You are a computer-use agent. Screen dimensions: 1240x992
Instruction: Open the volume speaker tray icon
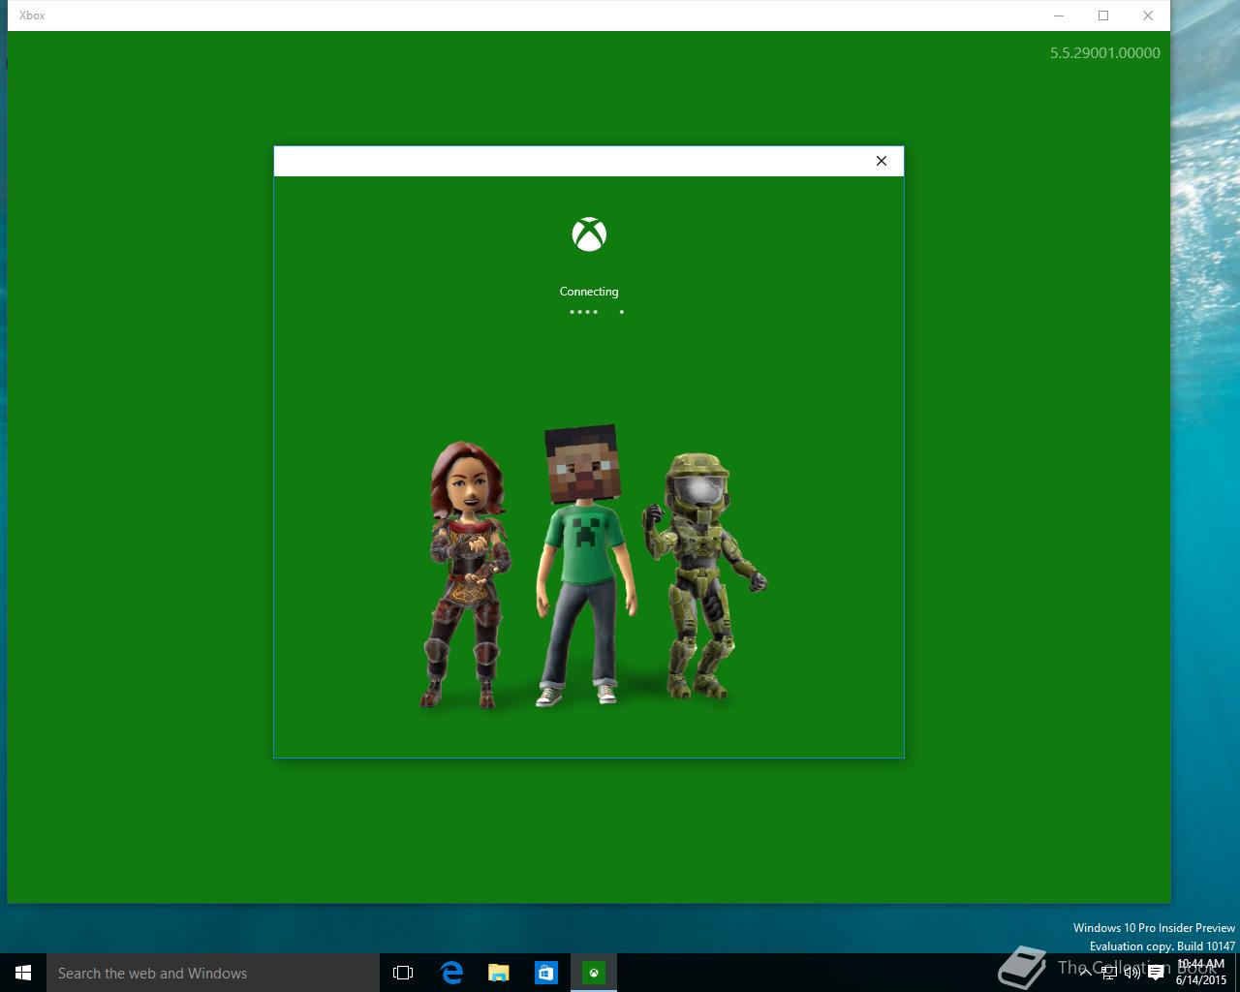[x=1132, y=973]
